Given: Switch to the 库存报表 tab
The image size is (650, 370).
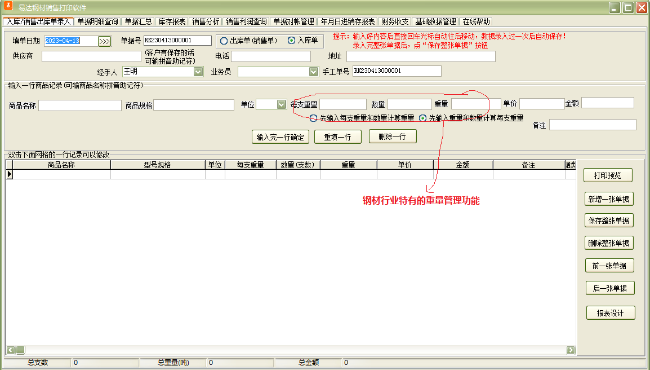Looking at the screenshot, I should tap(172, 21).
